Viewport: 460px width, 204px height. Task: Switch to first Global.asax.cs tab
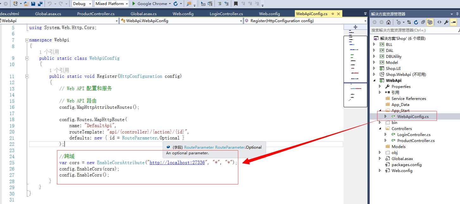(x=48, y=14)
